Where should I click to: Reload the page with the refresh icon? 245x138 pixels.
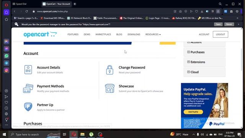coord(27,11)
